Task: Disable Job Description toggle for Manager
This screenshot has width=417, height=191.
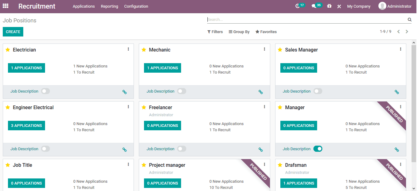Action: 318,149
